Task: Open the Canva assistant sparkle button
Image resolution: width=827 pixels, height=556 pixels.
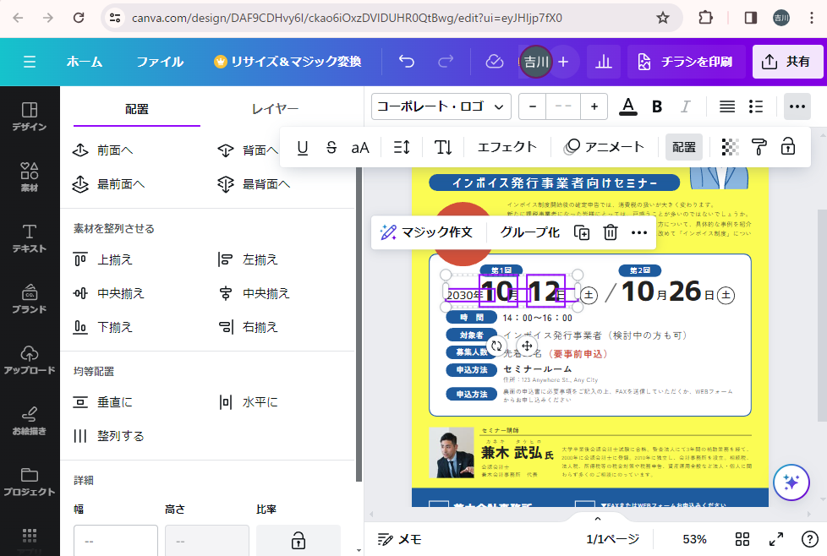Action: (x=791, y=482)
